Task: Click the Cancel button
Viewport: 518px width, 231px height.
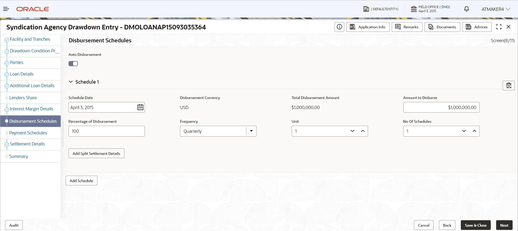Action: (x=424, y=225)
